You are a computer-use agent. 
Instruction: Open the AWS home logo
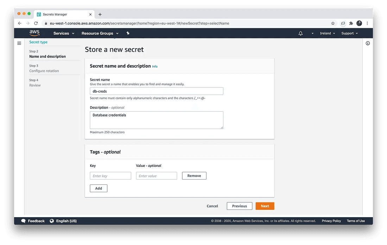tap(34, 33)
